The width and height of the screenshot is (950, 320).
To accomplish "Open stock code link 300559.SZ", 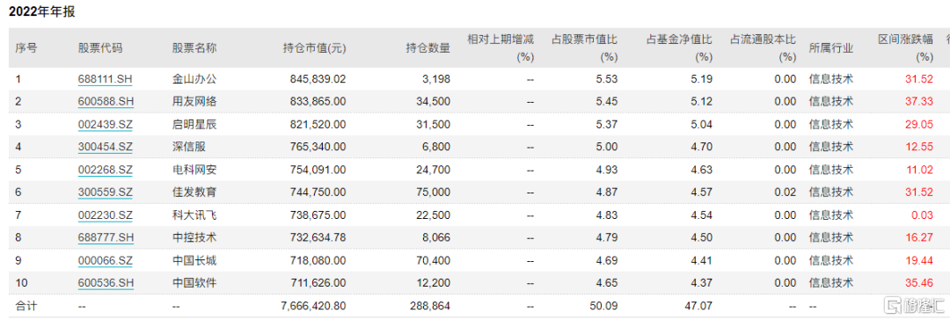I will pyautogui.click(x=106, y=193).
